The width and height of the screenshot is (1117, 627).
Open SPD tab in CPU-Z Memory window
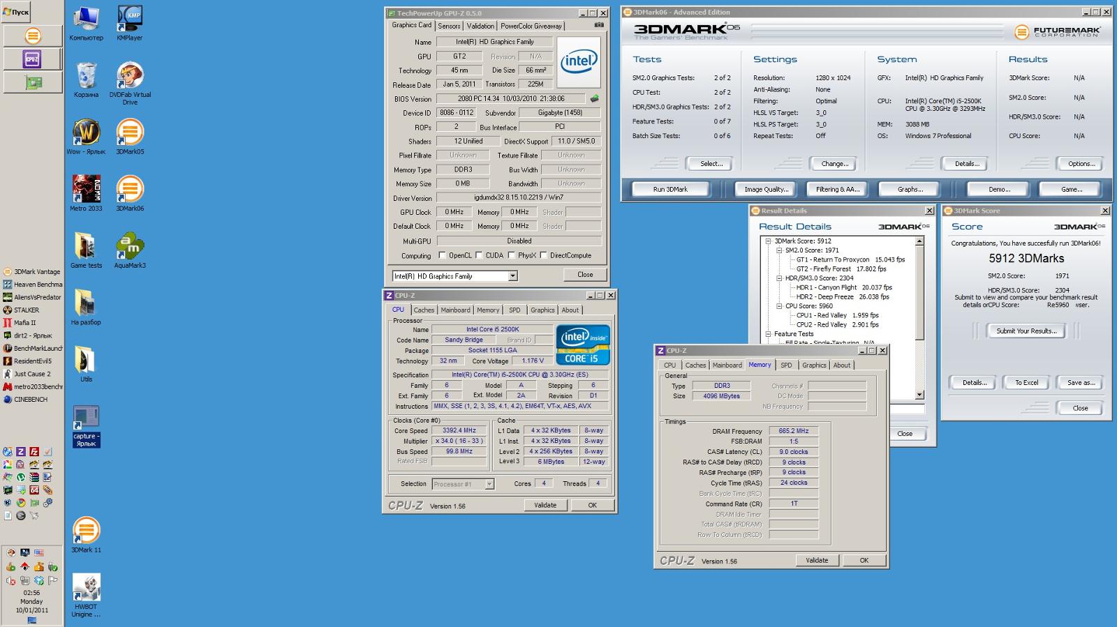786,365
